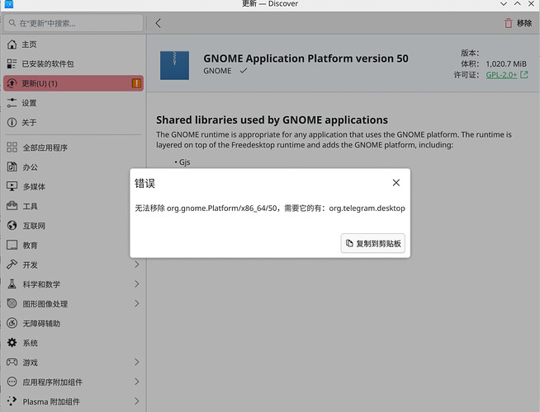Click the trash icon for Remove
Image resolution: width=540 pixels, height=412 pixels.
click(x=509, y=23)
